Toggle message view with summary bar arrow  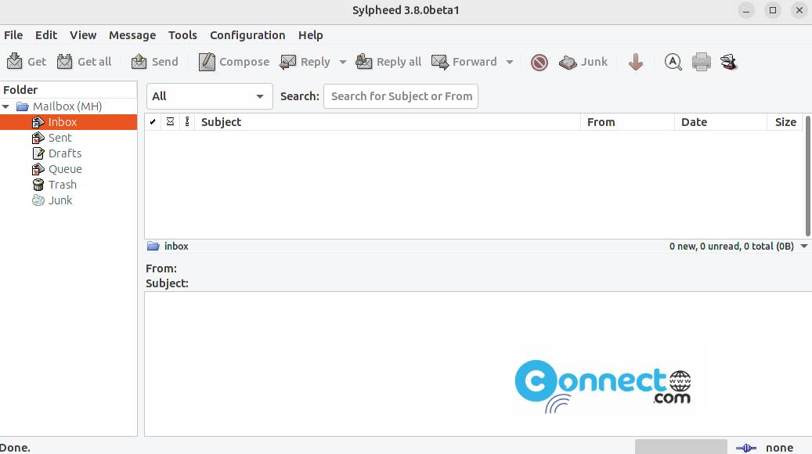point(804,247)
